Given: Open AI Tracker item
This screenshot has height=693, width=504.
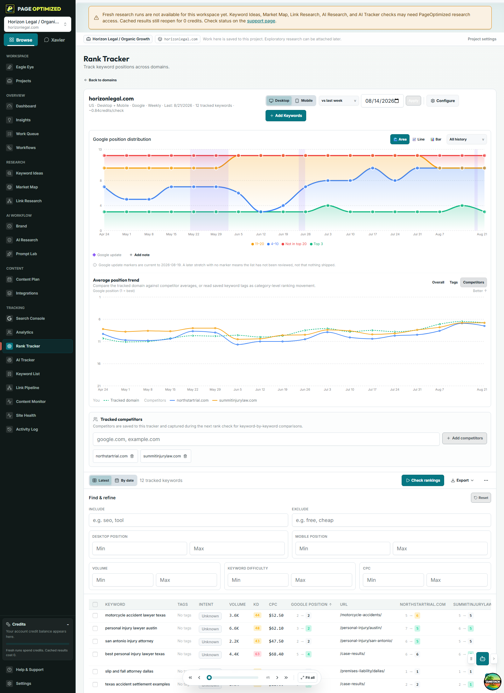Looking at the screenshot, I should [37, 360].
